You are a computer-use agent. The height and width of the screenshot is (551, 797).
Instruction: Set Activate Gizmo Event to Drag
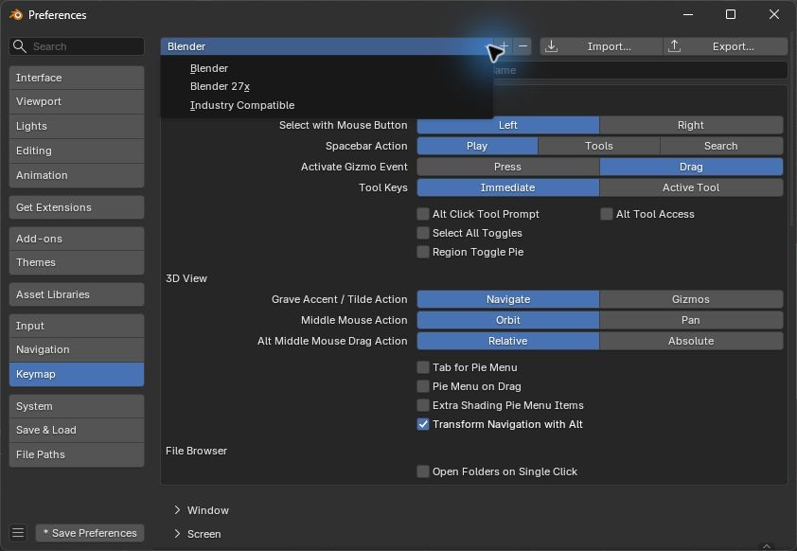pyautogui.click(x=691, y=167)
